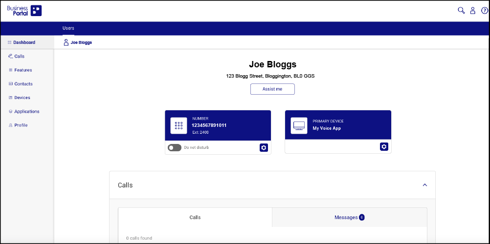Click the Calls section heading
Image resolution: width=490 pixels, height=244 pixels.
point(125,185)
